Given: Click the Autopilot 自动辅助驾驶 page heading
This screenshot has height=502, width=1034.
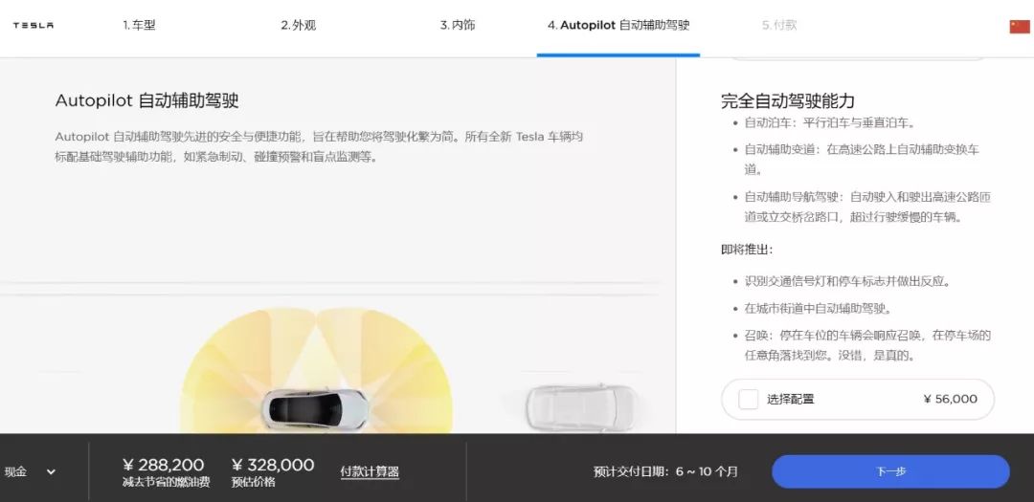Looking at the screenshot, I should (147, 100).
